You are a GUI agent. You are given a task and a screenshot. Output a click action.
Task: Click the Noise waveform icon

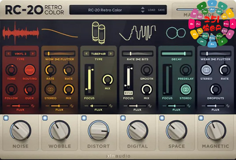click(x=21, y=33)
